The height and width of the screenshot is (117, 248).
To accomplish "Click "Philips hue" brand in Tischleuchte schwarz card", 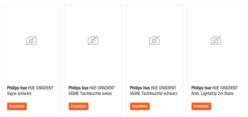I will click(140, 88).
